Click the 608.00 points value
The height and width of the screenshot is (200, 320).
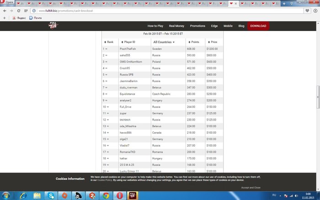[191, 49]
